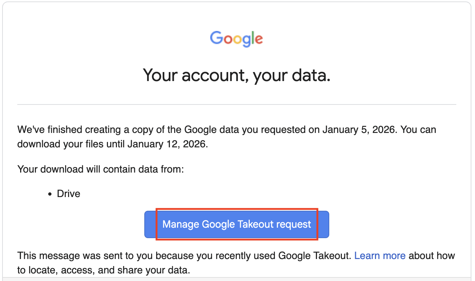Click the yellow 'o' in the Google logo

(x=237, y=40)
